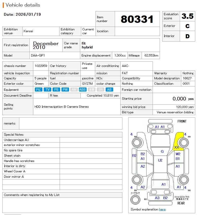Click 'Completed 10,810 yen' R fee value
This screenshot has height=215, width=197.
[x=103, y=96]
